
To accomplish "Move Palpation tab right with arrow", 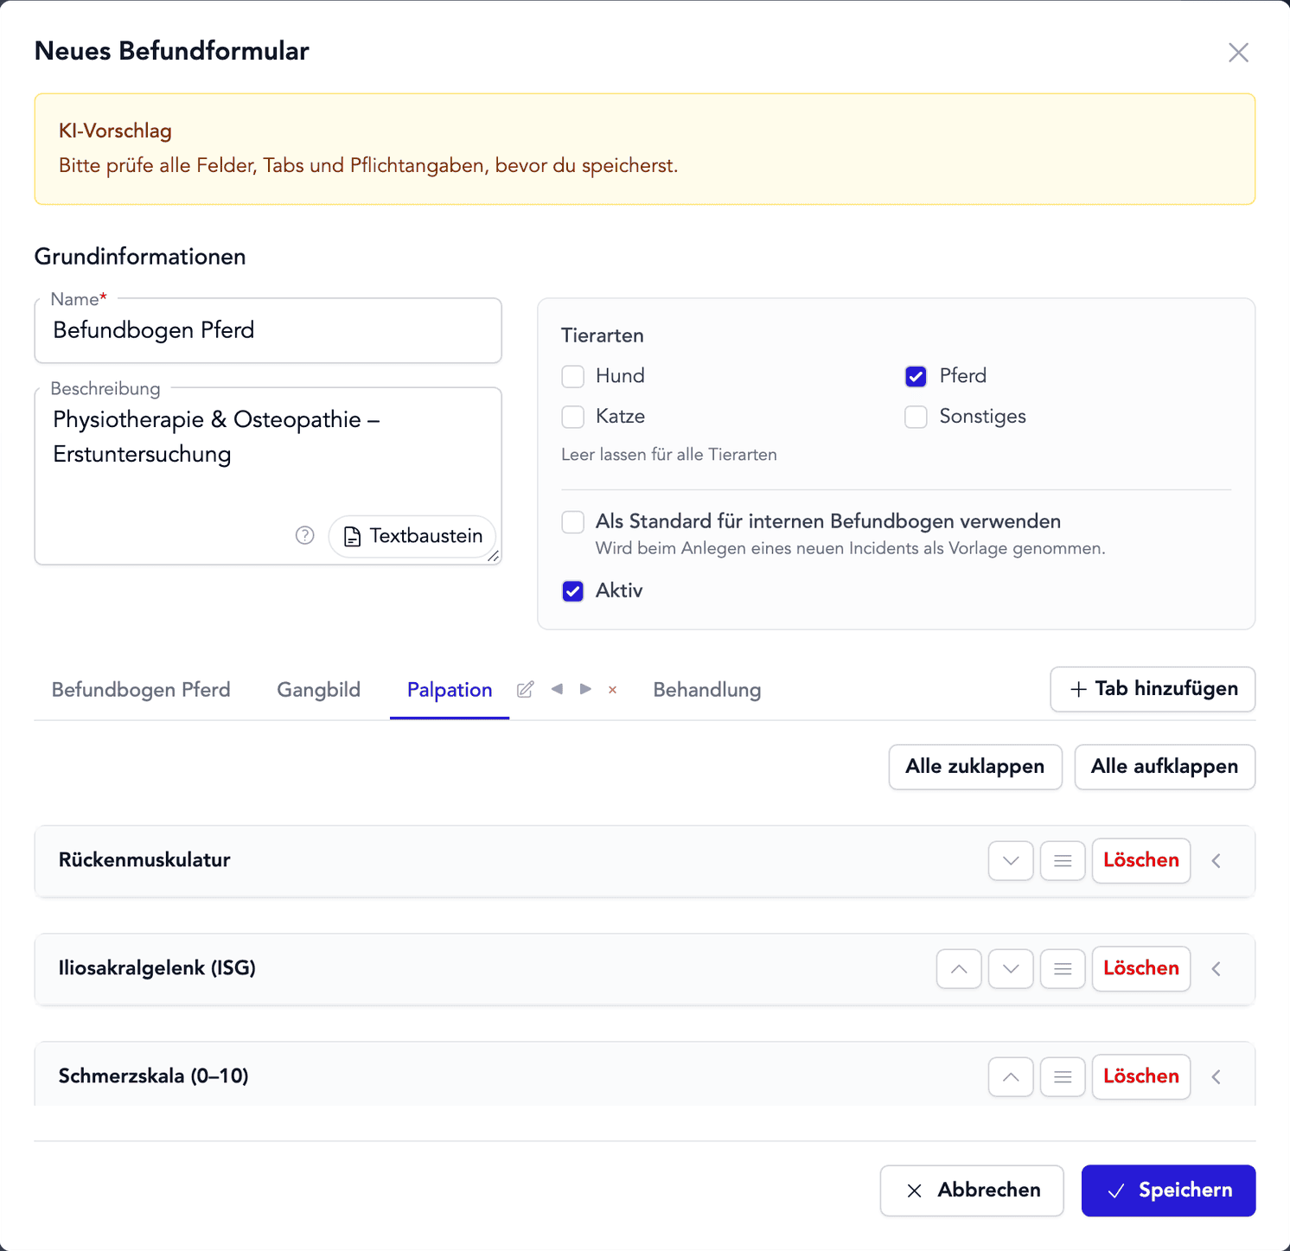I will pyautogui.click(x=585, y=689).
